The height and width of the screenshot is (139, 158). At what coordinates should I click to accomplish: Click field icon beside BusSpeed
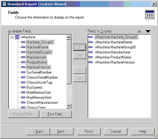click(23, 87)
